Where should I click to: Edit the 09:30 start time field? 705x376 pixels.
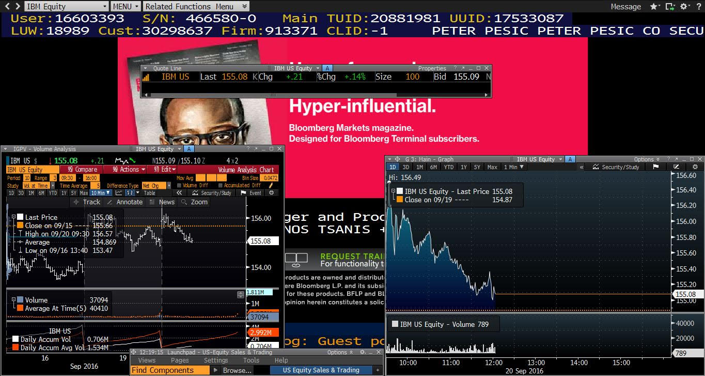[69, 178]
